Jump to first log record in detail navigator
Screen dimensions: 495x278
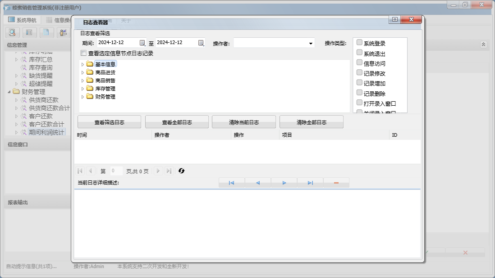pyautogui.click(x=231, y=183)
